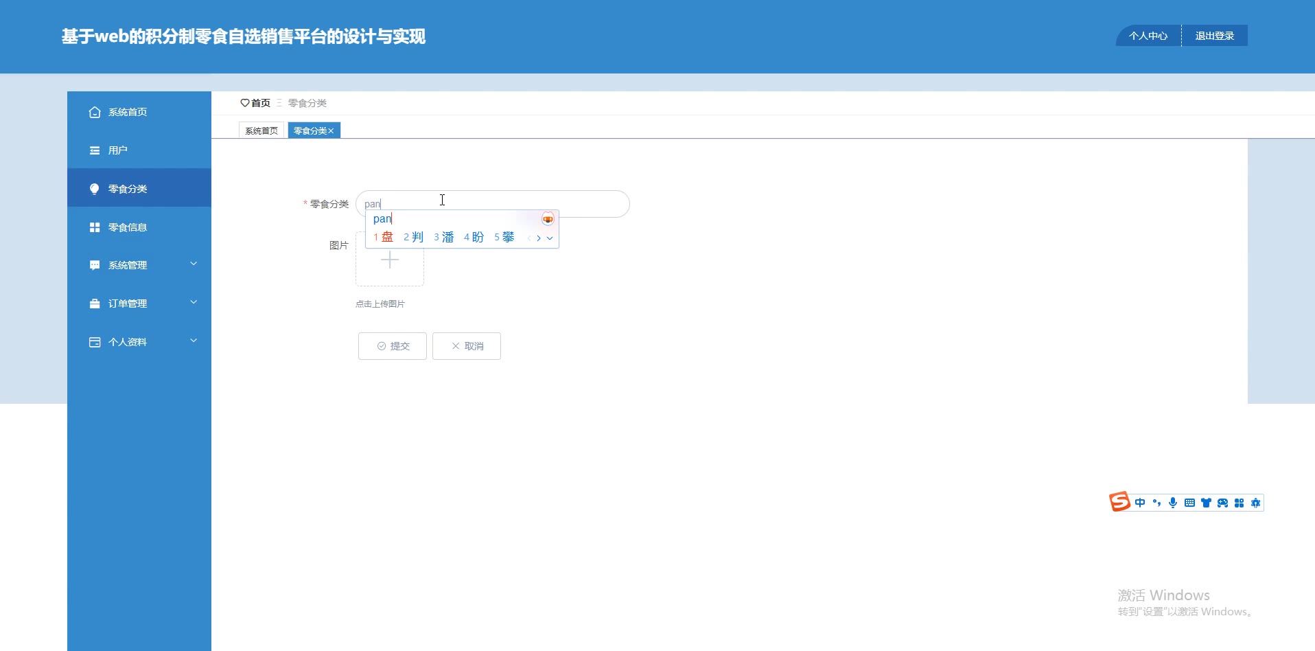
Task: Open 个人中心 in the header
Action: 1148,36
